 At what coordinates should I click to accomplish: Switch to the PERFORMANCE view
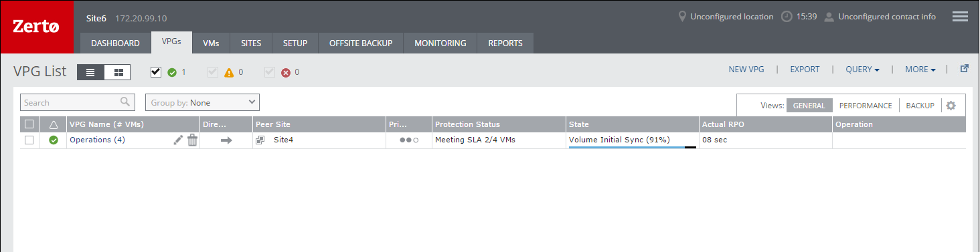[866, 106]
